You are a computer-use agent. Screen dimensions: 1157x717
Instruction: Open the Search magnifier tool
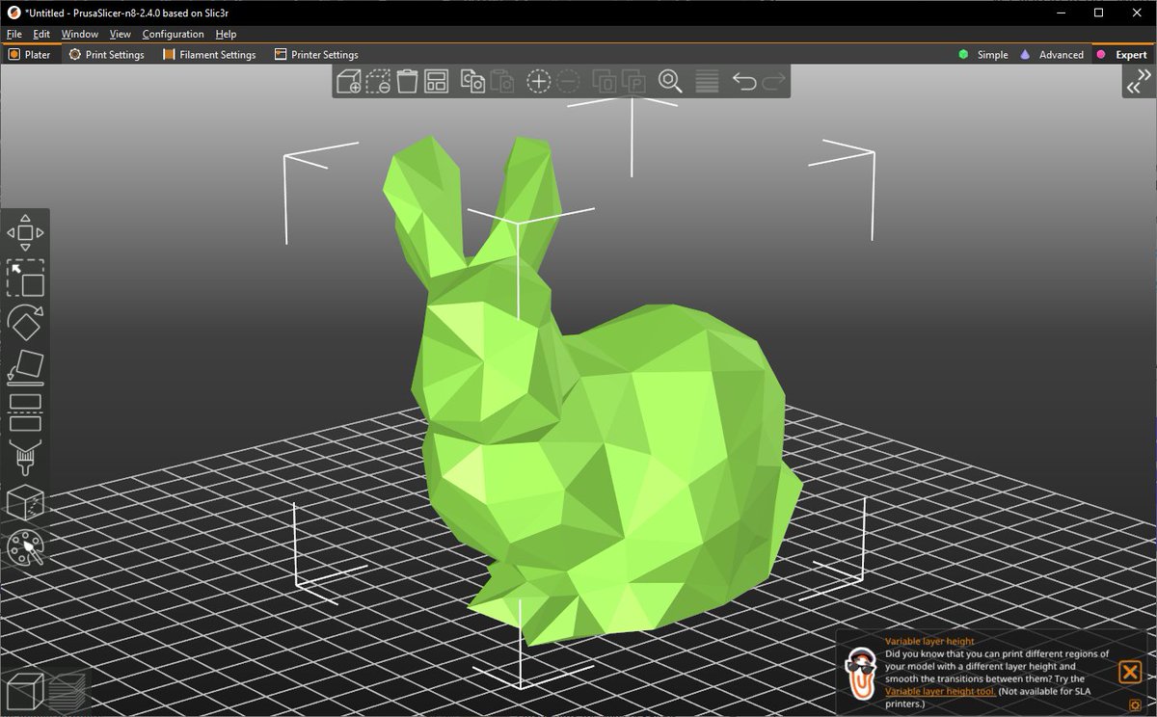coord(670,82)
